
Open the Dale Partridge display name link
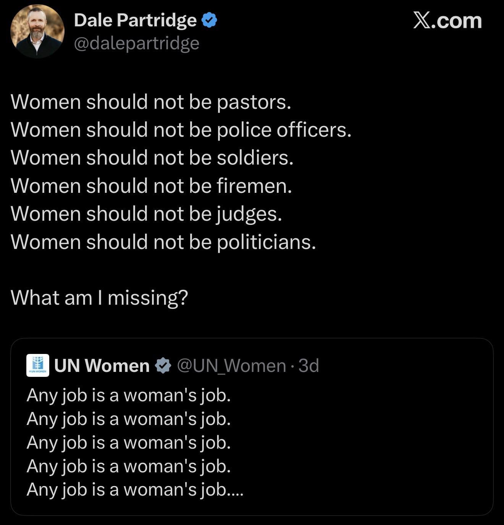[135, 20]
